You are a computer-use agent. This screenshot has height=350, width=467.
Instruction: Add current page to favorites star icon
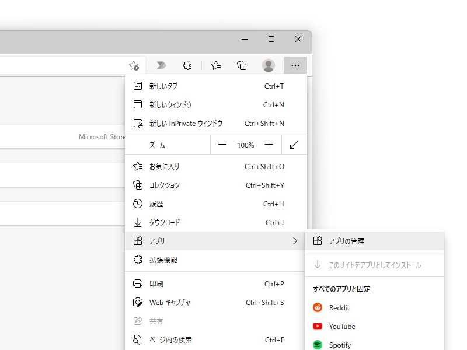click(134, 65)
